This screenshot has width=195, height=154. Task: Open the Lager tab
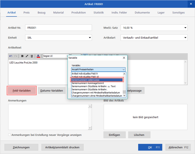(161, 13)
